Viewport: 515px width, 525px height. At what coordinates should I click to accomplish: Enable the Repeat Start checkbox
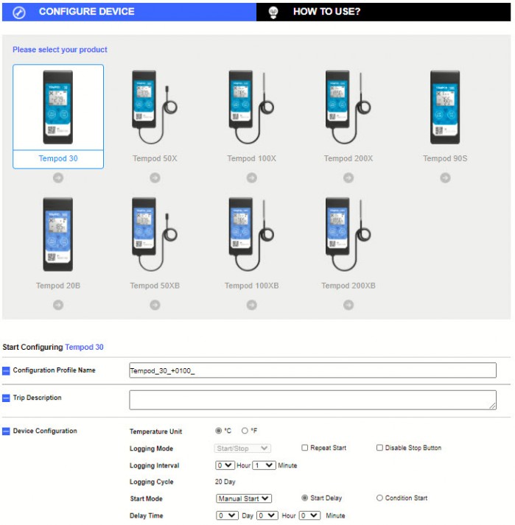tap(304, 448)
